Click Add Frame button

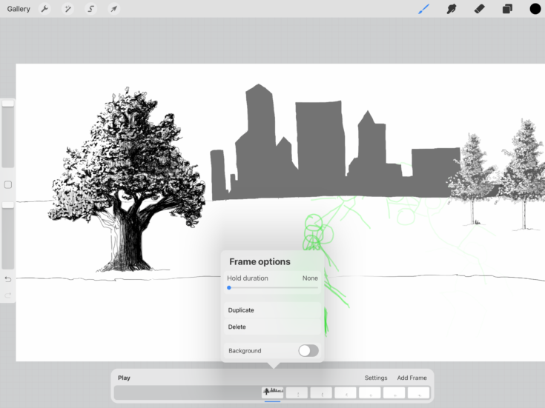click(412, 378)
